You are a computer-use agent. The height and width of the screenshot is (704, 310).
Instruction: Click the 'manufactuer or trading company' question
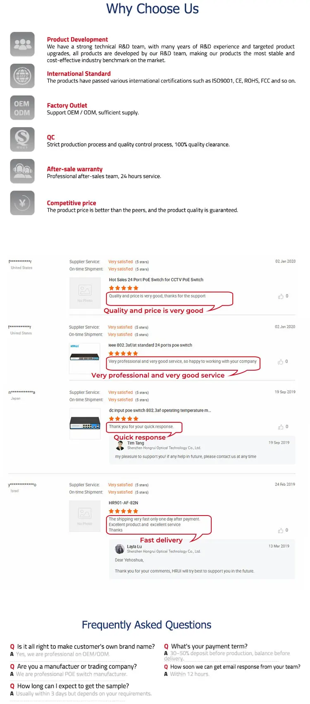(77, 667)
